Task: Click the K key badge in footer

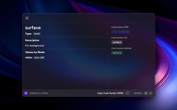Action: 151,93
